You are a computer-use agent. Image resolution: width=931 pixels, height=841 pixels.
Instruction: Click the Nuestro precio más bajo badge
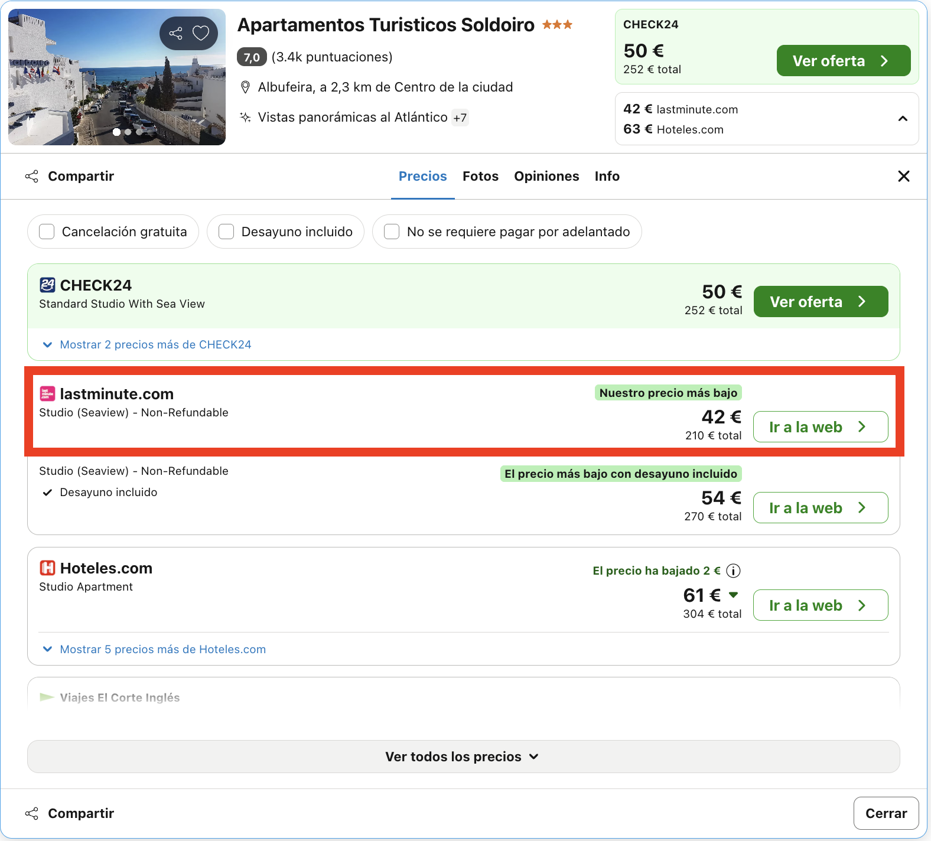(x=668, y=393)
